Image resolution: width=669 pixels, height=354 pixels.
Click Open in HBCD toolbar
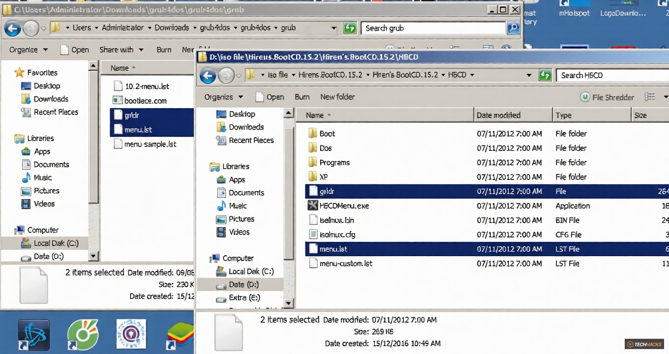[270, 97]
